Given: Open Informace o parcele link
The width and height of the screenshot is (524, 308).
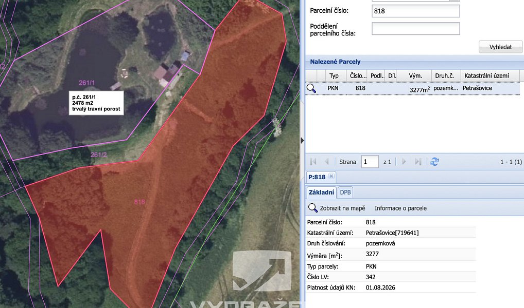Looking at the screenshot, I should tap(400, 208).
